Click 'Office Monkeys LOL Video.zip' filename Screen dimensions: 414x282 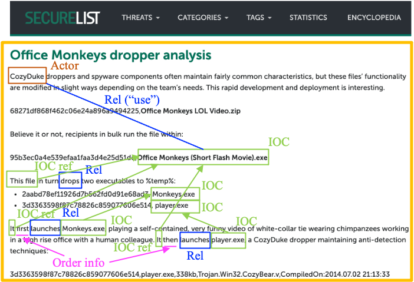pos(190,111)
